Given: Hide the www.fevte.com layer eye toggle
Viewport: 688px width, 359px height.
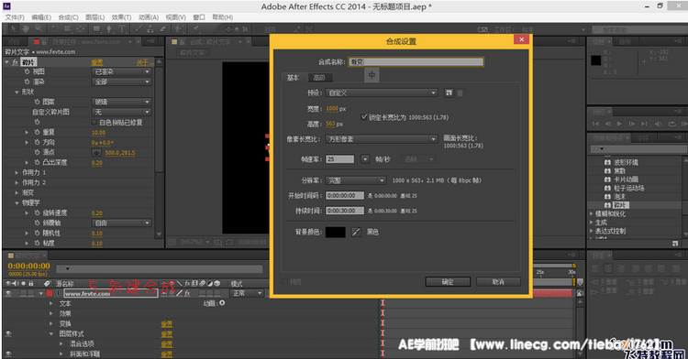Looking at the screenshot, I should tap(8, 293).
